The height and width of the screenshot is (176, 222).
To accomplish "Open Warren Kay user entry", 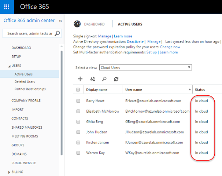I will [95, 153].
